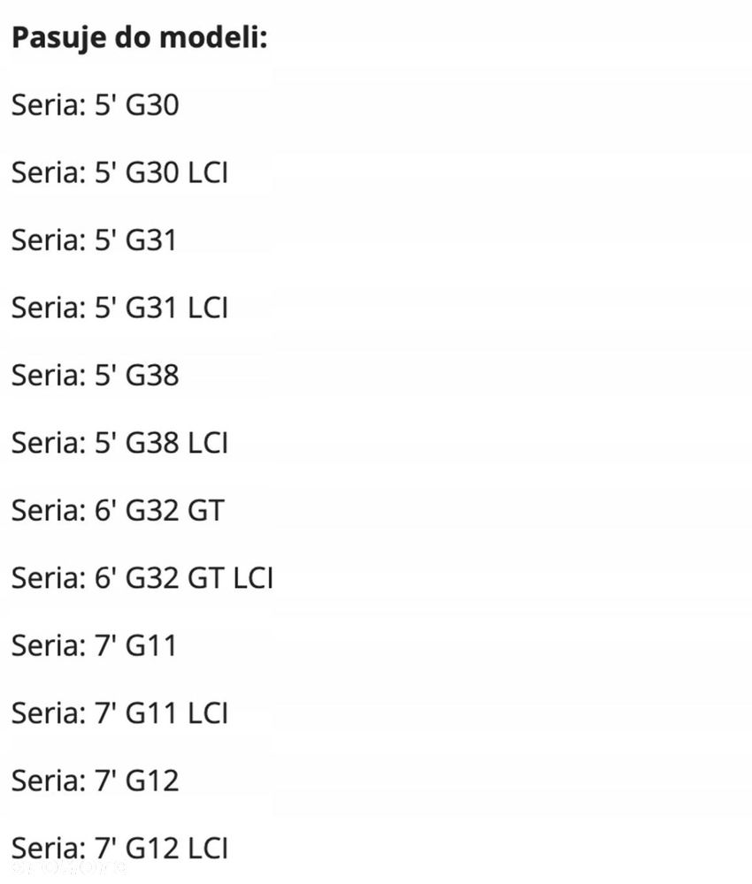
Task: Click the "Seria: 5' G38 LCI" entry
Action: tap(119, 443)
